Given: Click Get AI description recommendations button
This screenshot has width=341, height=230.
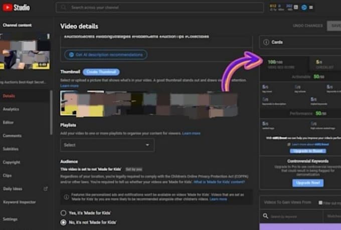Looking at the screenshot, I should [x=106, y=55].
